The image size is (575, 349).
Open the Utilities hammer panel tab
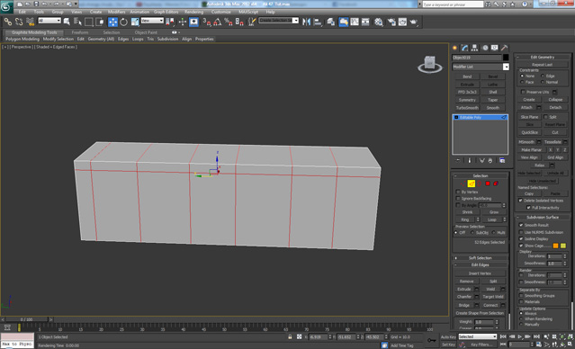[x=504, y=48]
